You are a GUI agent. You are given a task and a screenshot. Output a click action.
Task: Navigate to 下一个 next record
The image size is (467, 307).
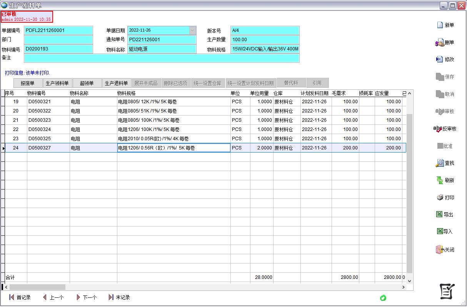pyautogui.click(x=86, y=297)
